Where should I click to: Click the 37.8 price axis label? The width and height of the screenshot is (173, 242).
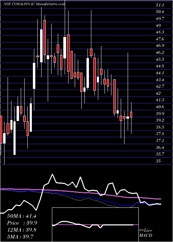click(160, 134)
